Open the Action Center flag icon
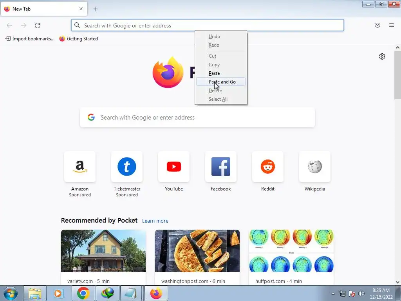This screenshot has width=401, height=301. 352,294
